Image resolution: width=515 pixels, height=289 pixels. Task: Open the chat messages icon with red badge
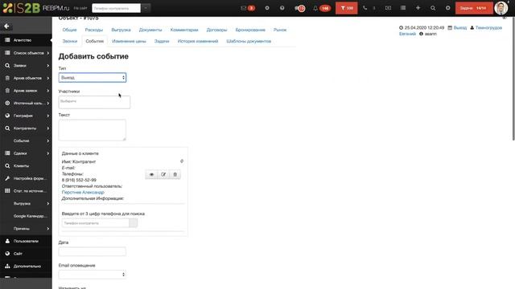pos(299,8)
